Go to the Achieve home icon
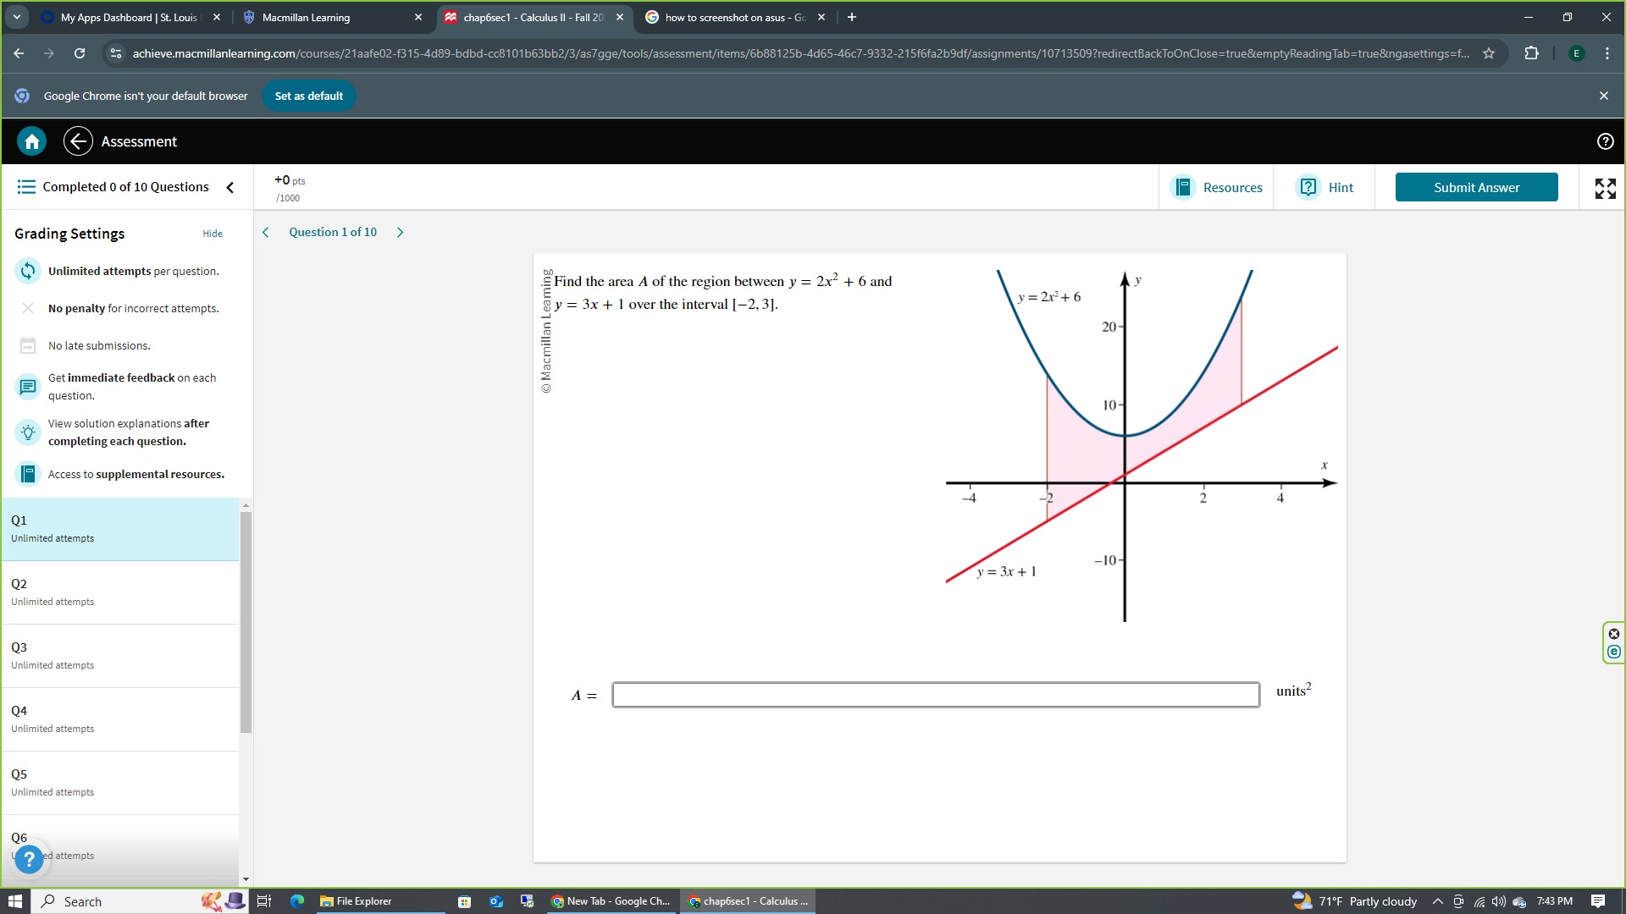The height and width of the screenshot is (914, 1626). [x=32, y=141]
